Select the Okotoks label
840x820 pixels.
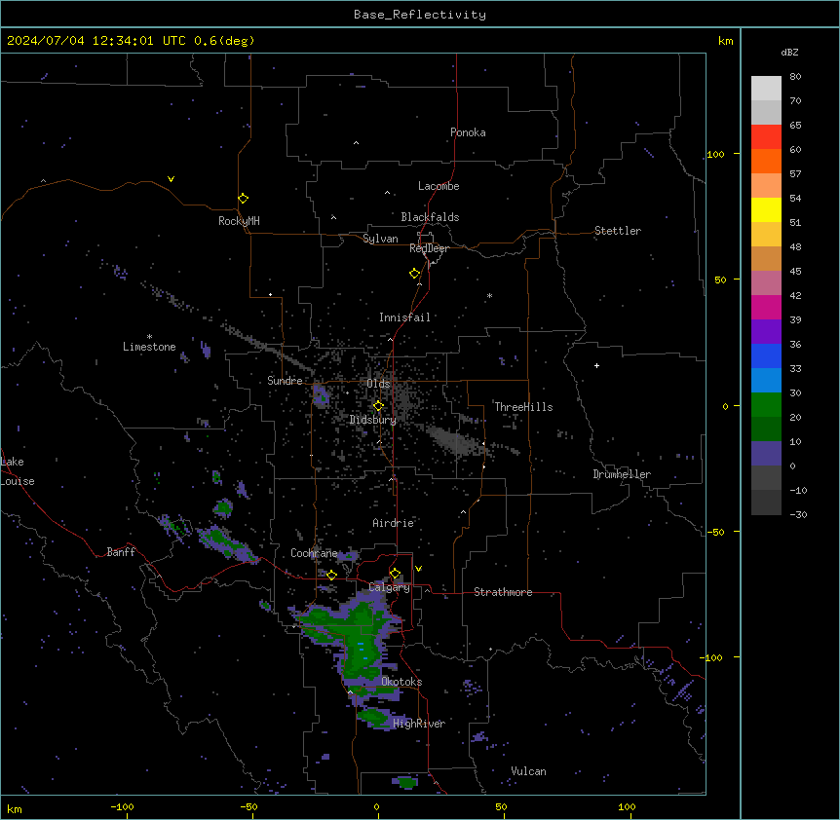coord(401,682)
